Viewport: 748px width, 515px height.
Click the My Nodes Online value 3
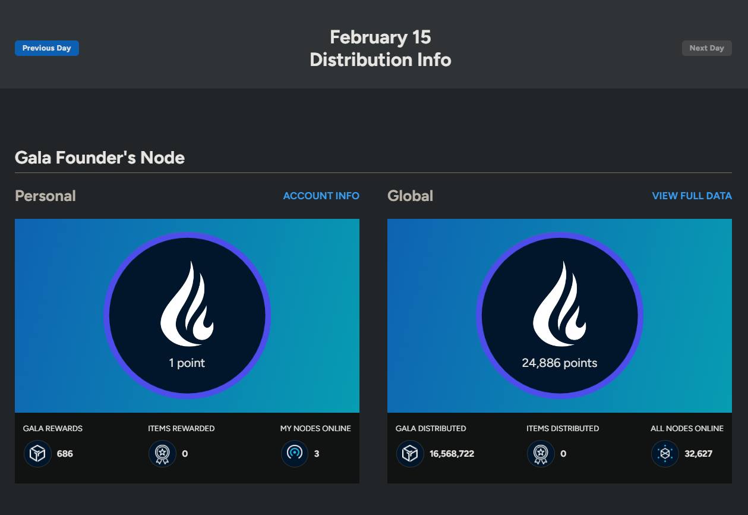coord(317,454)
